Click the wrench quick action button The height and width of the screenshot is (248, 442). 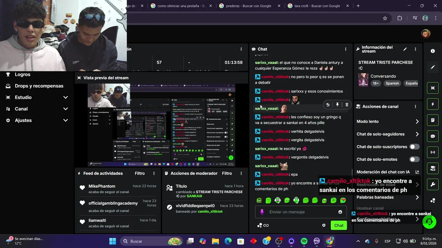point(433,185)
